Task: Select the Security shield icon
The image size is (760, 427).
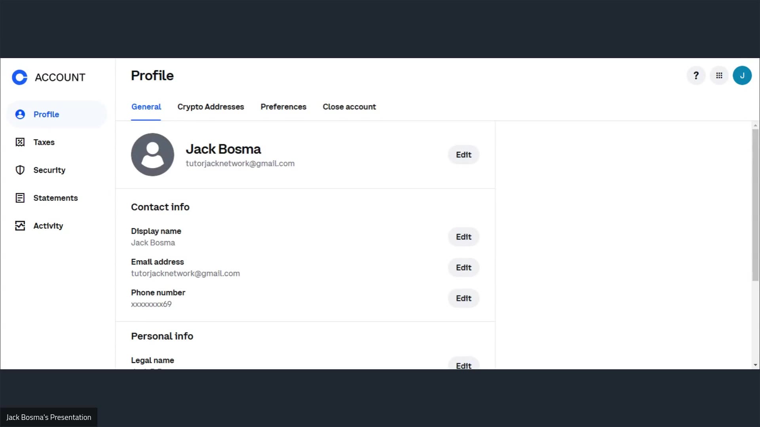Action: point(20,170)
